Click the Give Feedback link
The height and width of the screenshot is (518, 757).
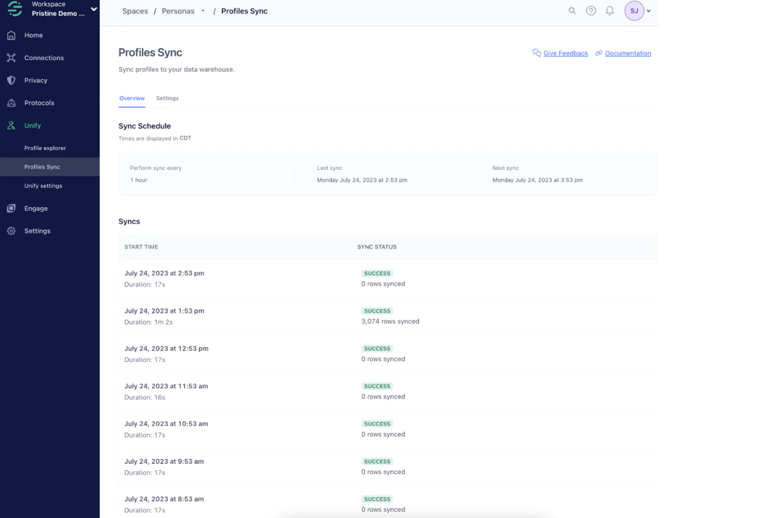point(566,53)
